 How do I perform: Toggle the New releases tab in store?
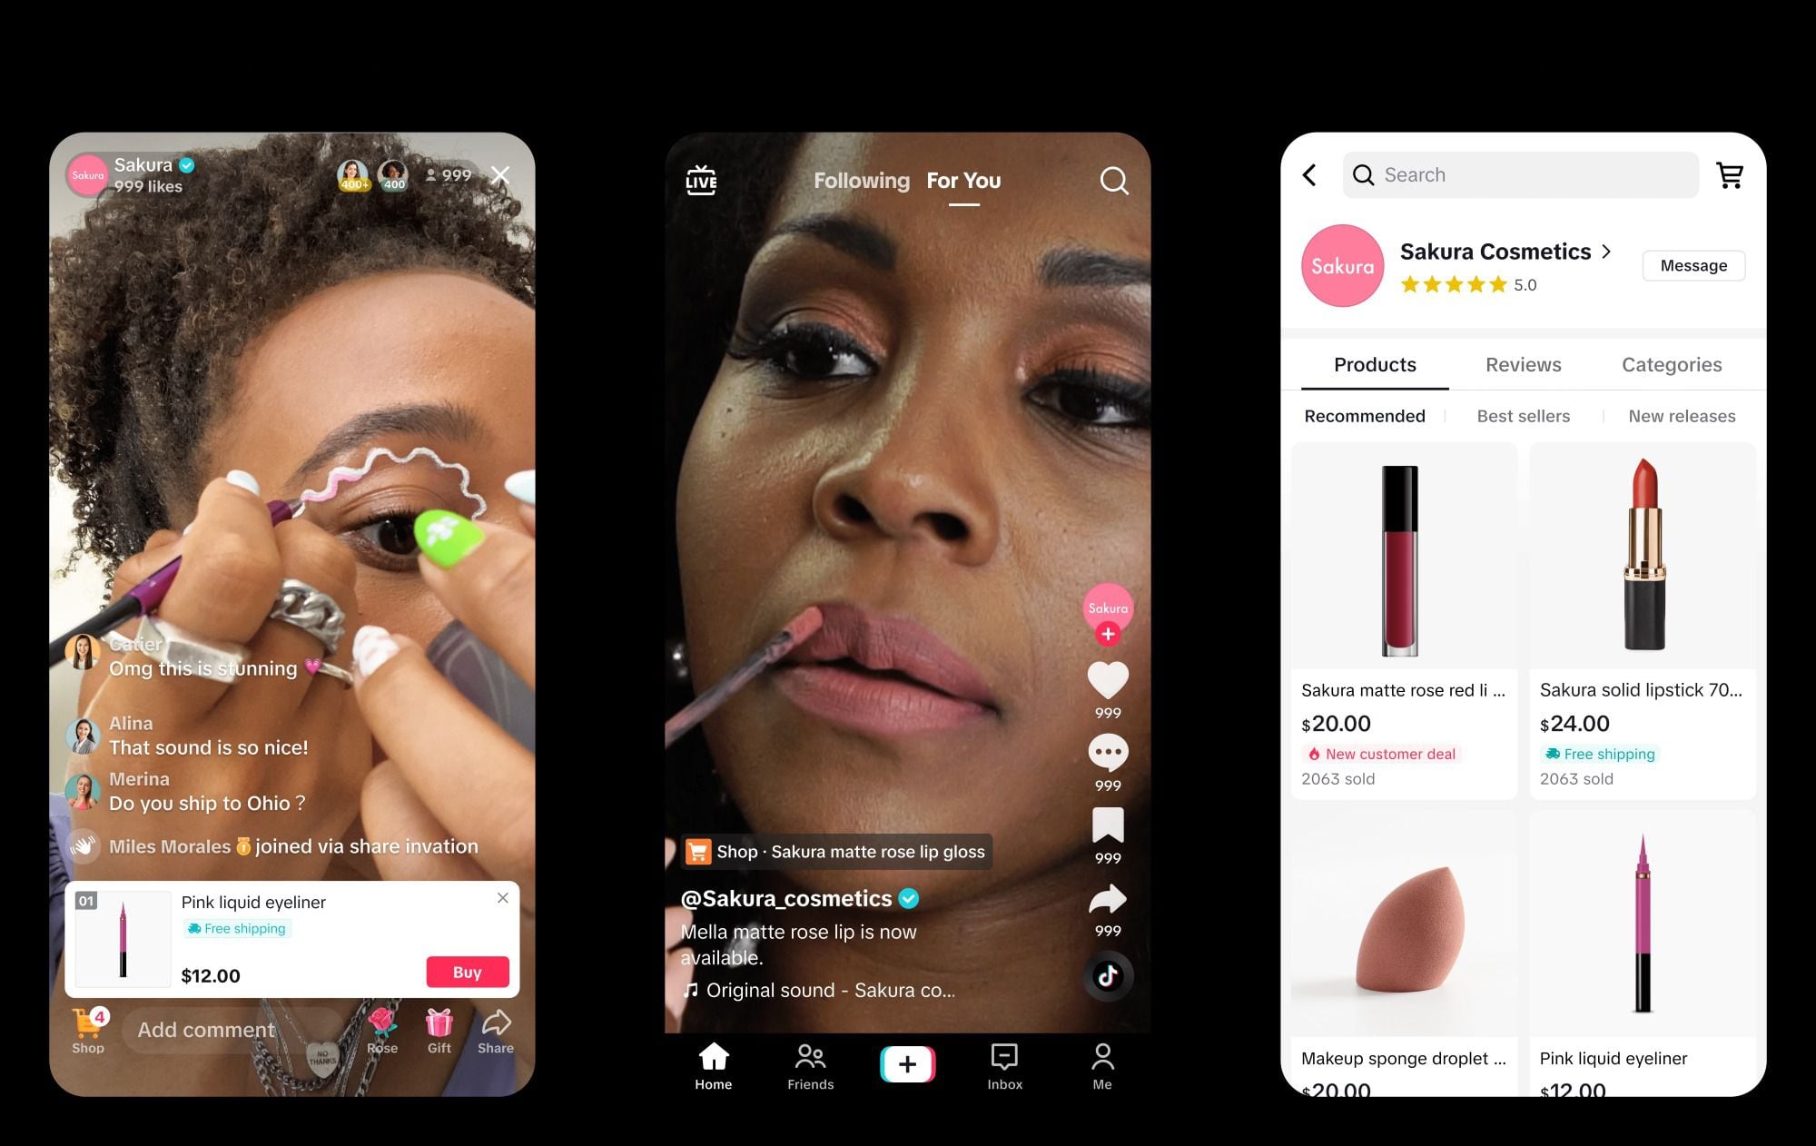click(1683, 416)
